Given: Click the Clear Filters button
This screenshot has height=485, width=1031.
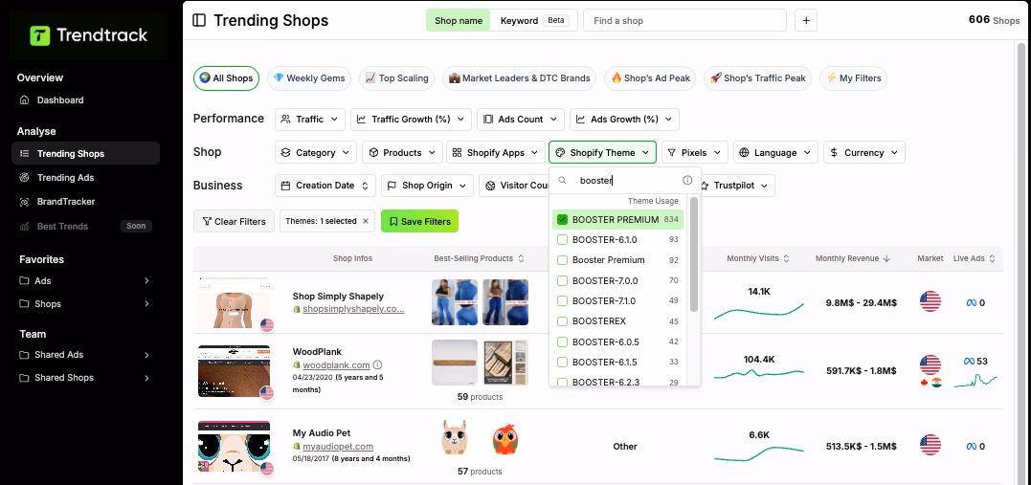Looking at the screenshot, I should pyautogui.click(x=235, y=222).
